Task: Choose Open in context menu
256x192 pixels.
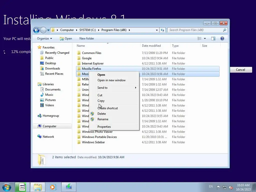Action: tap(114, 75)
